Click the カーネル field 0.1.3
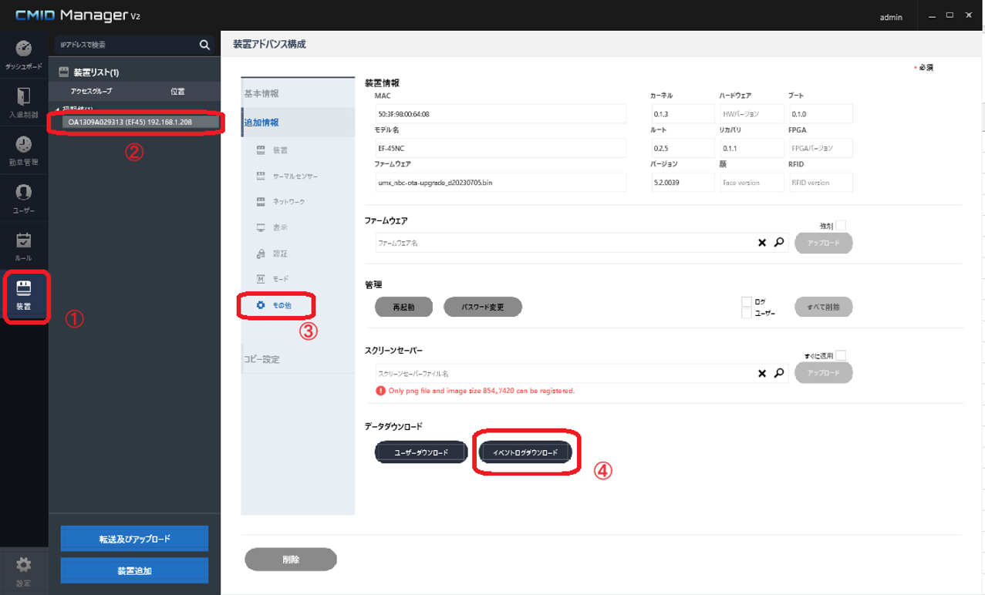Viewport: 985px width, 595px height. point(682,114)
